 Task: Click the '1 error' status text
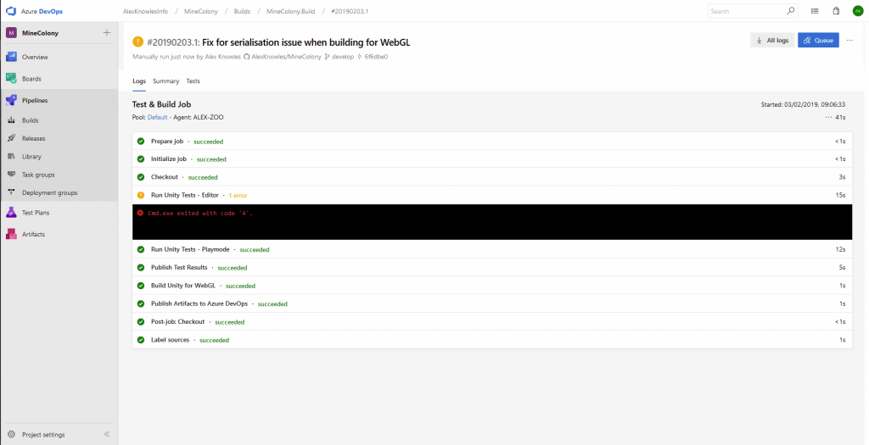(238, 196)
